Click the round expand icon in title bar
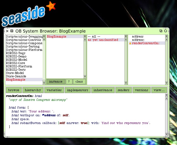This screenshot has width=177, height=145. pos(165,31)
